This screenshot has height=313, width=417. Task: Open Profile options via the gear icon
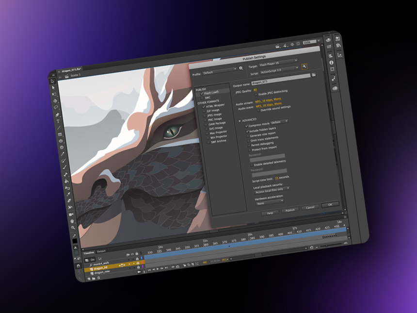(x=241, y=68)
